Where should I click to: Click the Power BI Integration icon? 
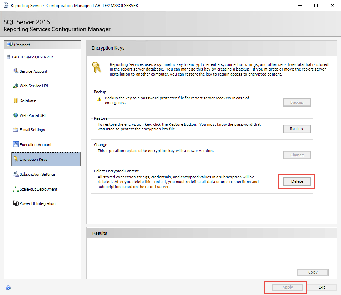tap(16, 203)
